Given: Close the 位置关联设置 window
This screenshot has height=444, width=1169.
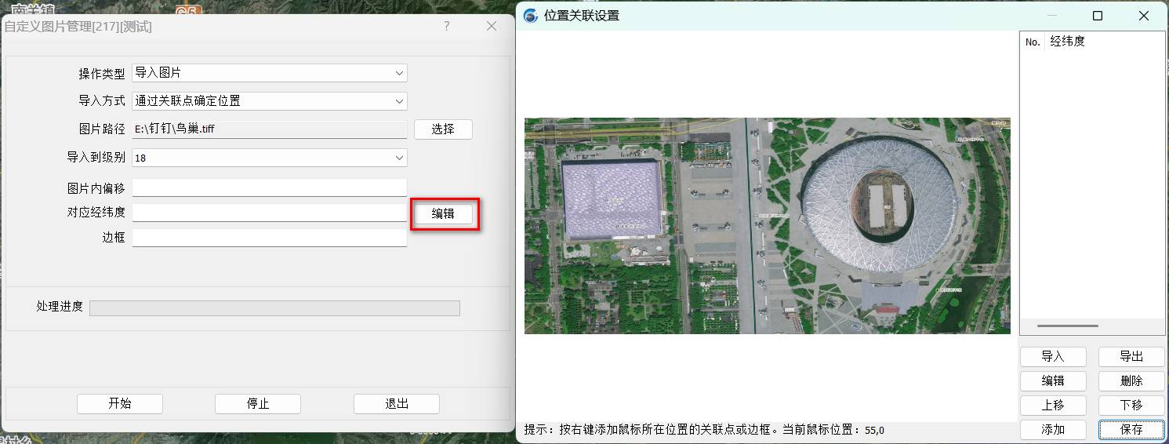Looking at the screenshot, I should coord(1144,16).
